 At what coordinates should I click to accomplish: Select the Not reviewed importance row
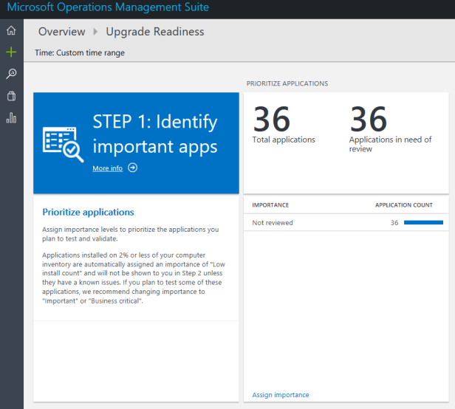(273, 222)
